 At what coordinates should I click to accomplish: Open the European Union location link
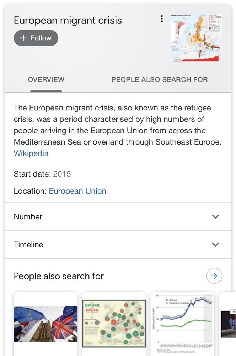point(77,191)
